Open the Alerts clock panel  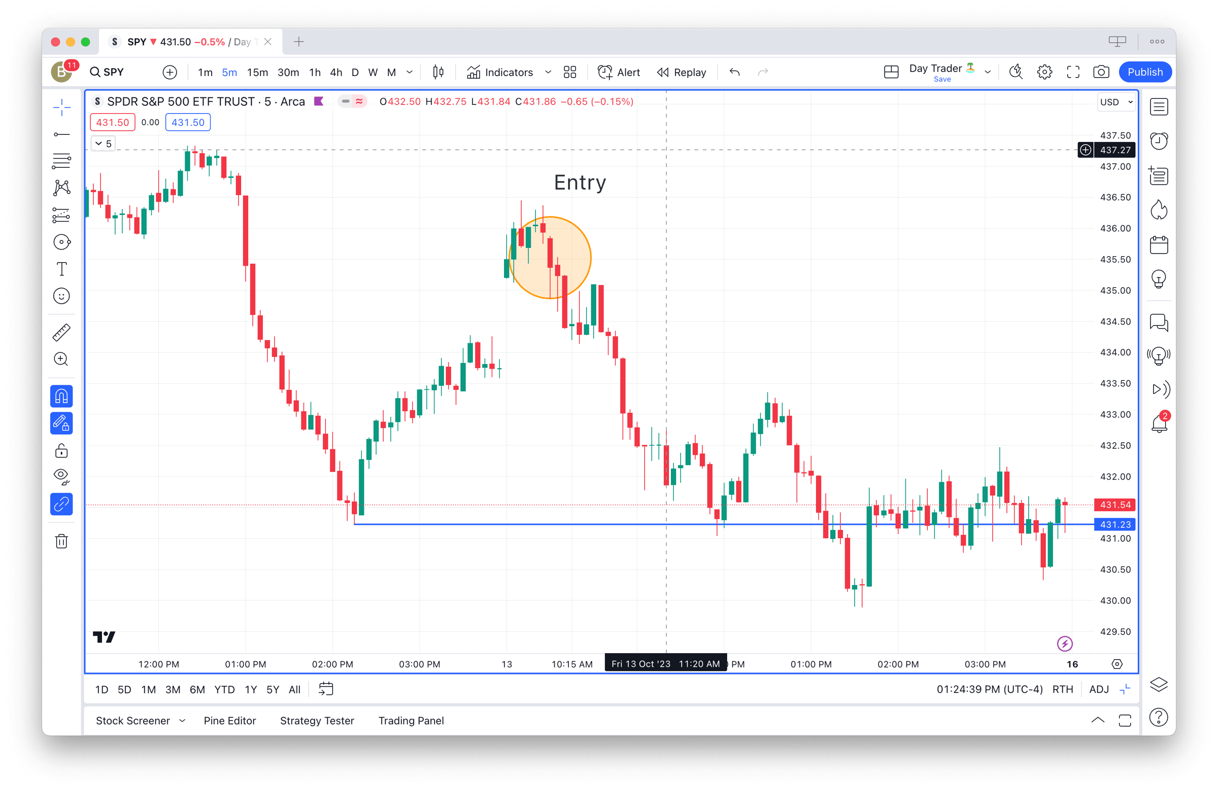click(1159, 141)
